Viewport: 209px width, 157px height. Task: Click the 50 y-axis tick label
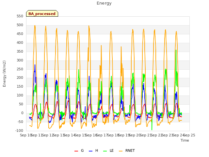pyautogui.click(x=21, y=104)
